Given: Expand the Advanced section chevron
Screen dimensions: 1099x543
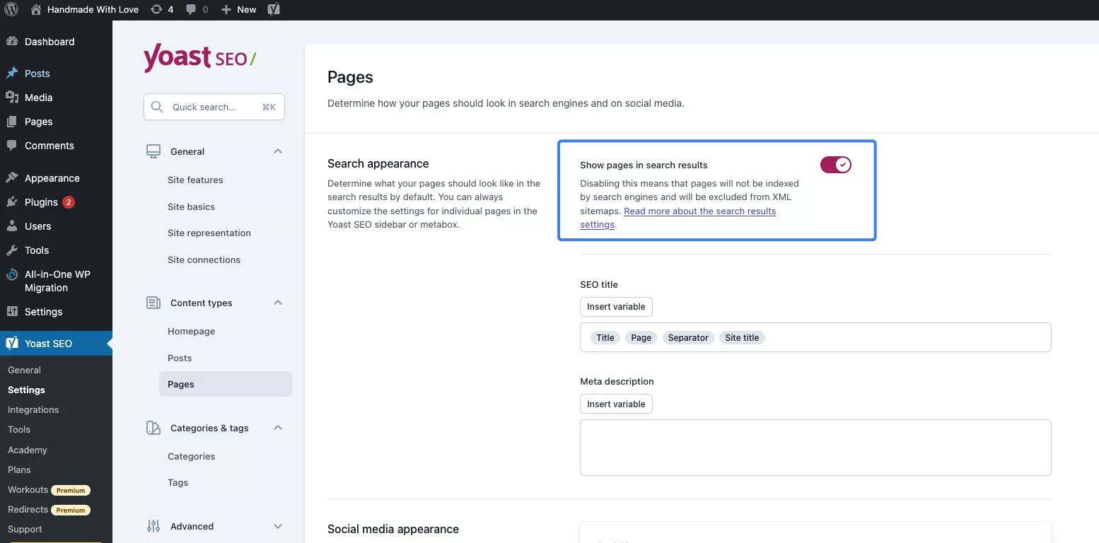Looking at the screenshot, I should tap(278, 526).
